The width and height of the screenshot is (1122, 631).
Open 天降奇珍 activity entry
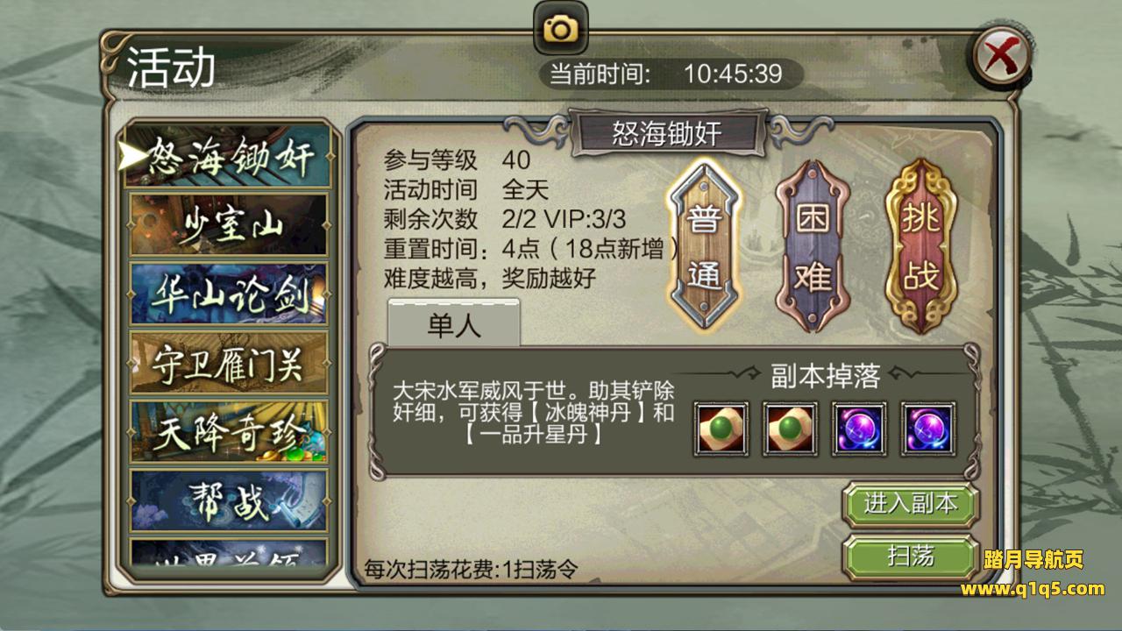pos(228,432)
